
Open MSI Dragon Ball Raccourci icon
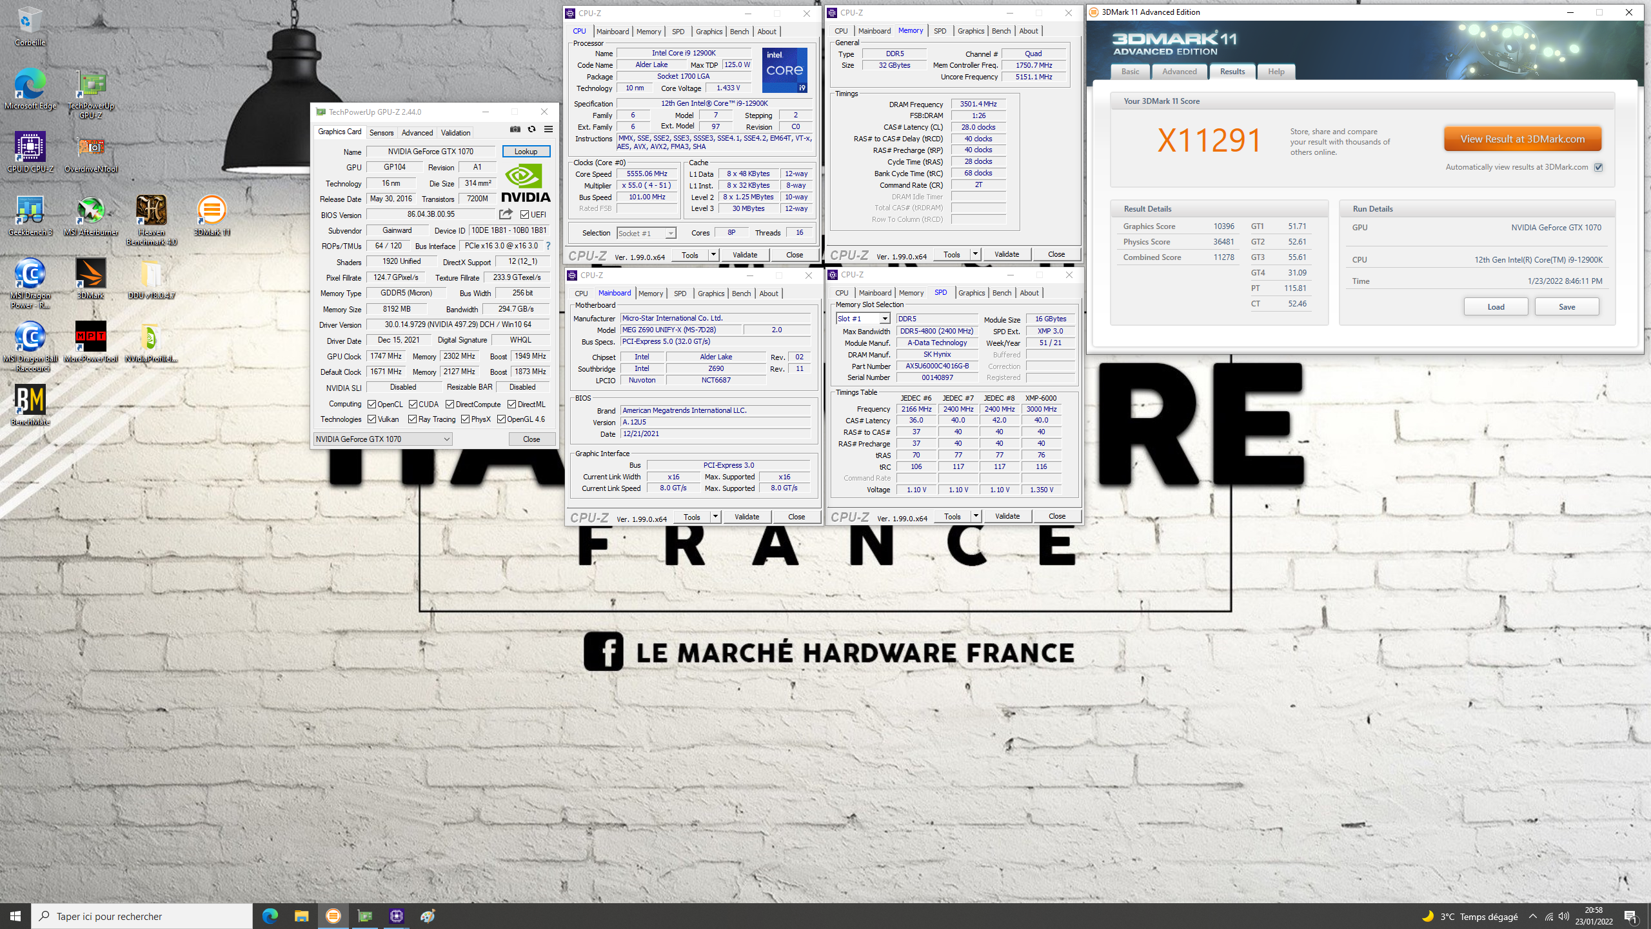(x=30, y=347)
